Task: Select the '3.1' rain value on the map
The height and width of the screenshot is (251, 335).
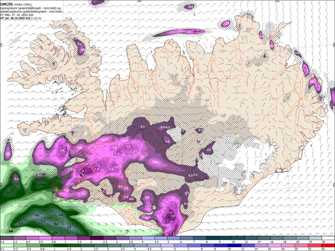Action: coord(43,221)
